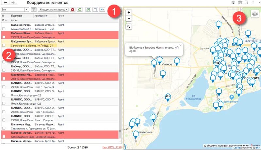Open the 'Без GPS: 1170' link

112,147
